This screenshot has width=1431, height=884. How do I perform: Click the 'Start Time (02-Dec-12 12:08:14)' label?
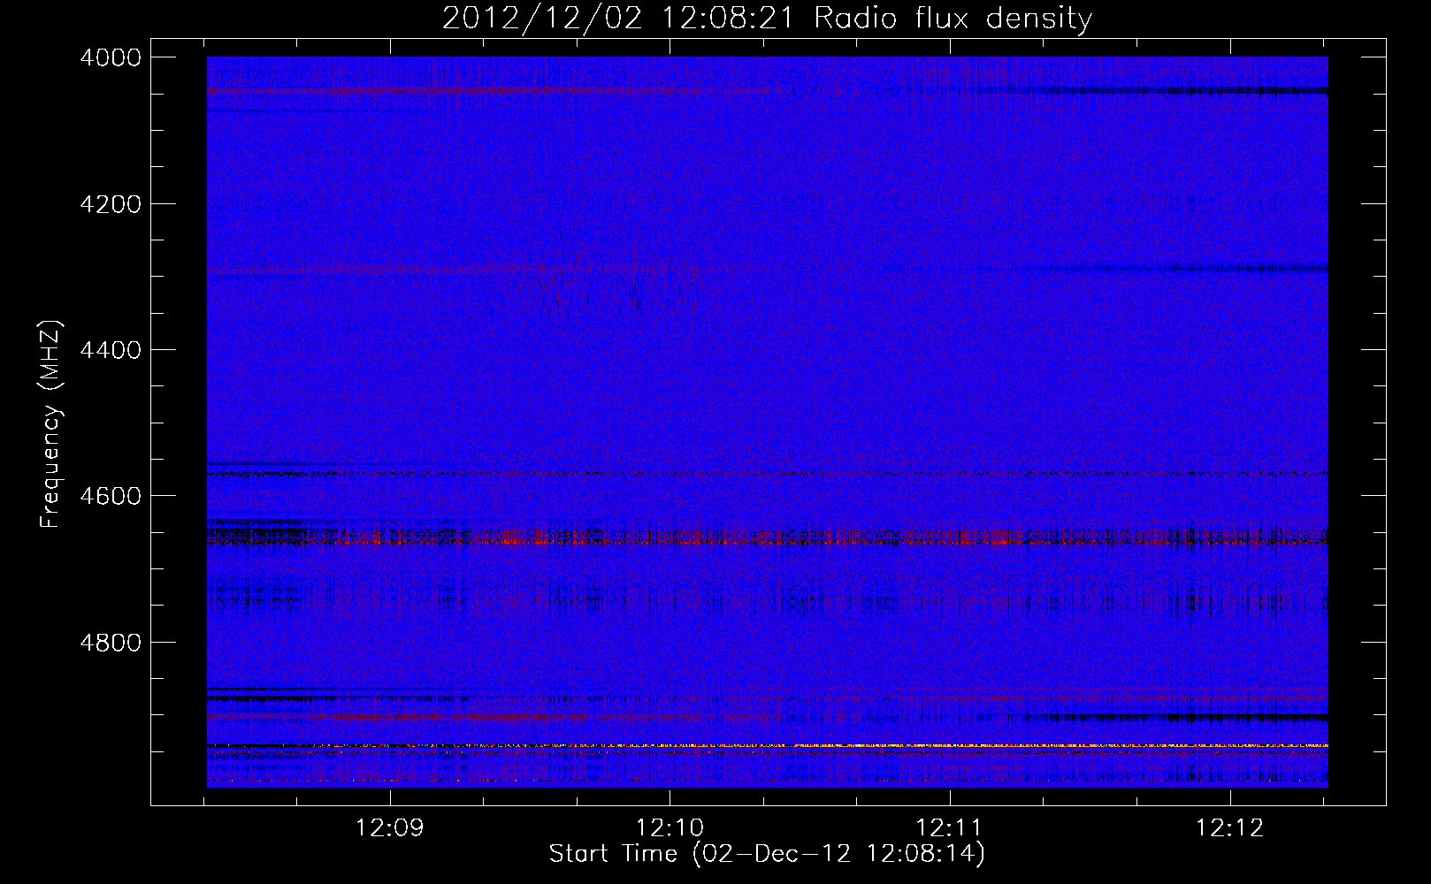point(767,854)
